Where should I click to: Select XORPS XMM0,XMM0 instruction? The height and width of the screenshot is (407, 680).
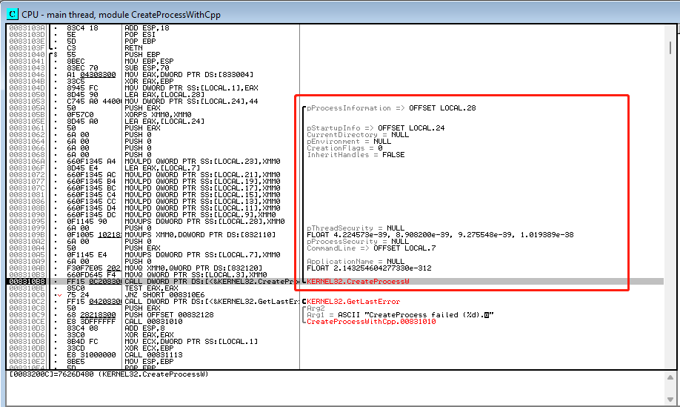(x=158, y=115)
